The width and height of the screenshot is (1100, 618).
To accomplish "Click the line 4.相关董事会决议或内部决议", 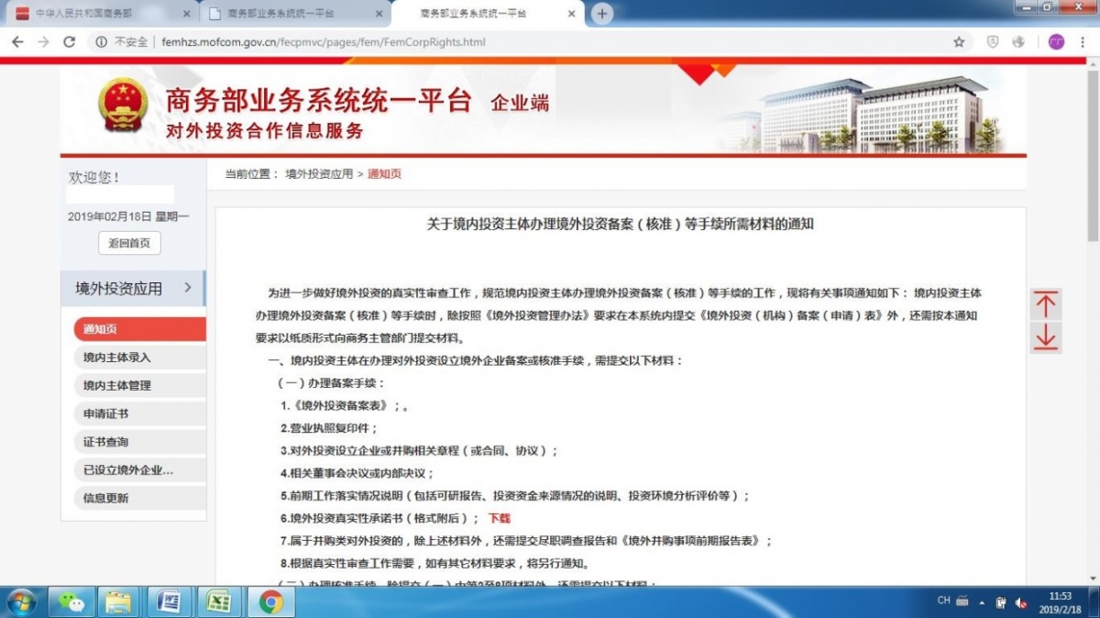I will (357, 473).
